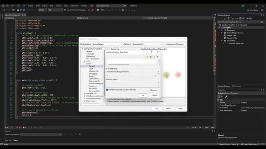Click Select Repository icon in status bar
The height and width of the screenshot is (149, 266).
click(242, 144)
